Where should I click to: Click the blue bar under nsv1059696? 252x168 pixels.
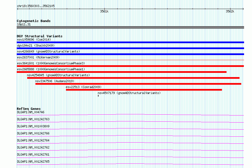(x=130, y=42)
